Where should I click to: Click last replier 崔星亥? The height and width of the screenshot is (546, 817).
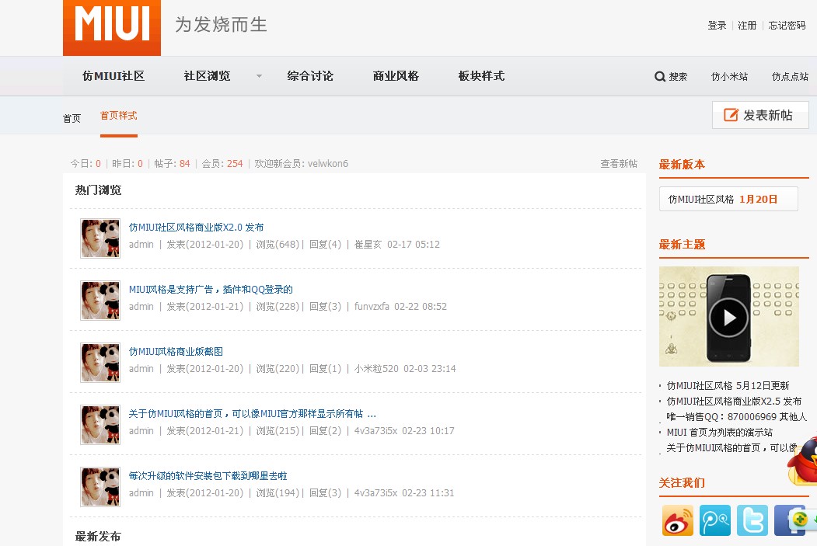tap(368, 244)
